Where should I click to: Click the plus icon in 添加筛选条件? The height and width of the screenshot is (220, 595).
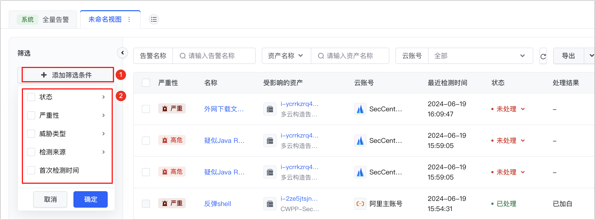44,75
